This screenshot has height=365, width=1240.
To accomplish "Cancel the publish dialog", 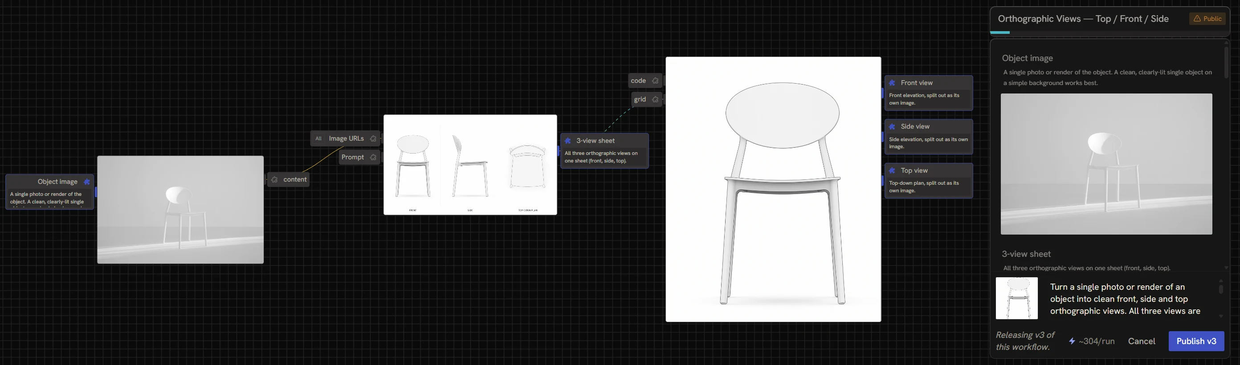I will point(1141,341).
